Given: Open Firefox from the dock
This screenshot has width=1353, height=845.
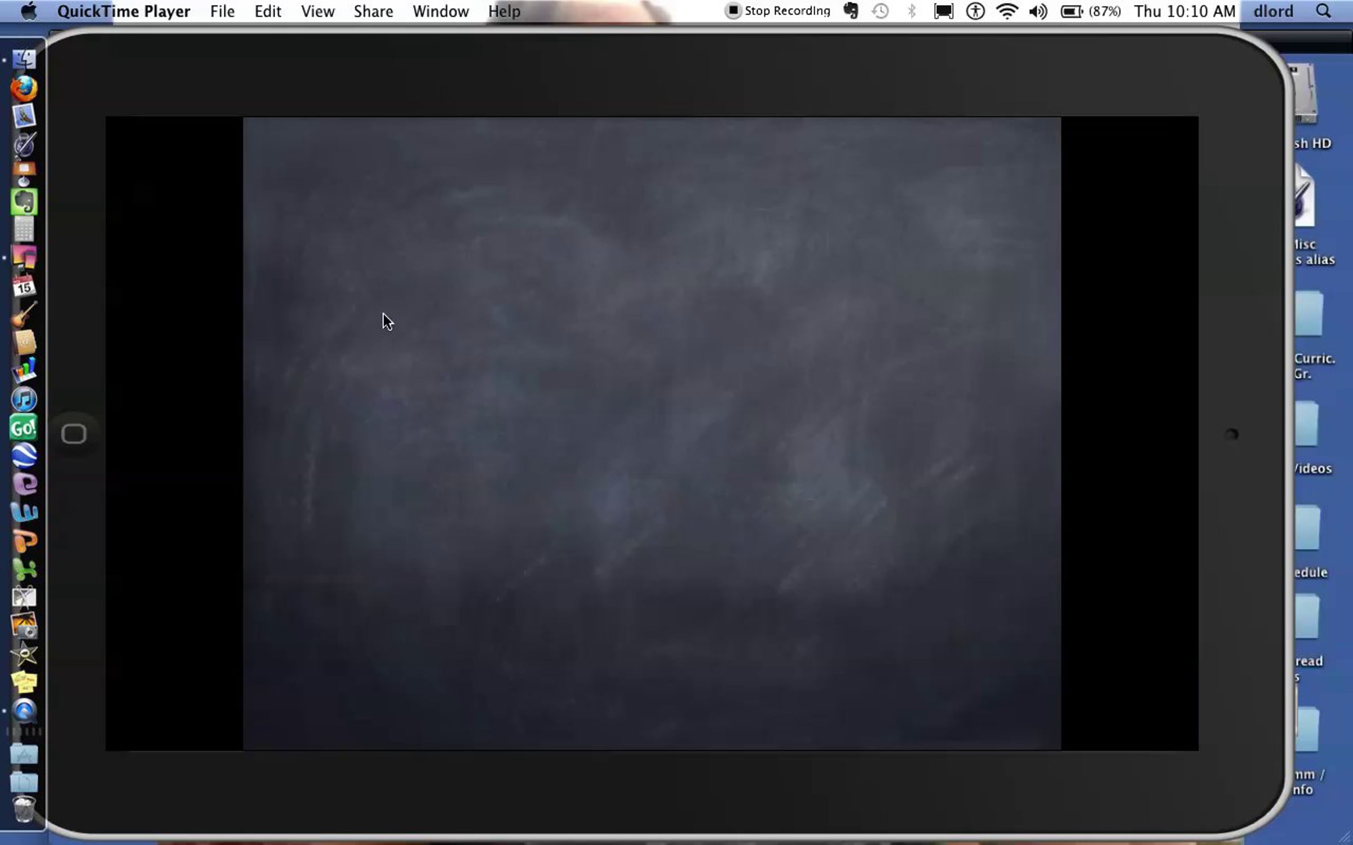Looking at the screenshot, I should click(24, 88).
